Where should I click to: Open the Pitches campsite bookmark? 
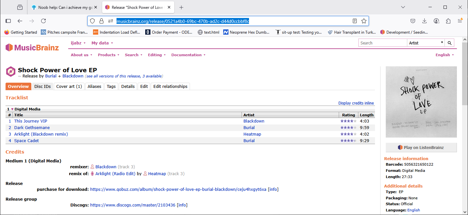[65, 32]
